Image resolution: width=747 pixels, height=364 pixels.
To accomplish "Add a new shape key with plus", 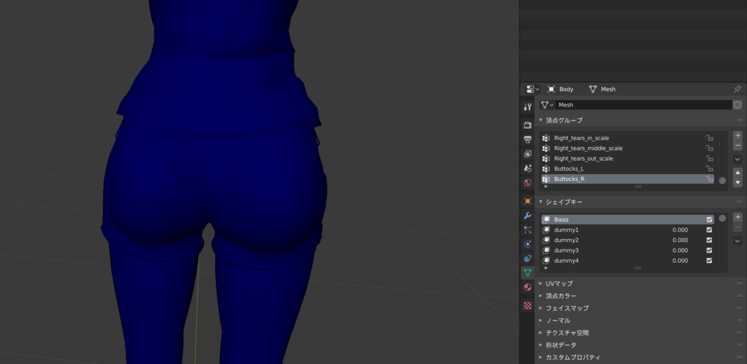I will click(x=738, y=217).
